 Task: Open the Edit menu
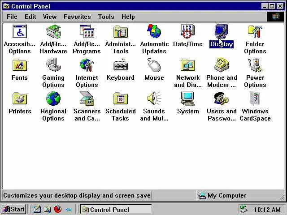[x=30, y=17]
